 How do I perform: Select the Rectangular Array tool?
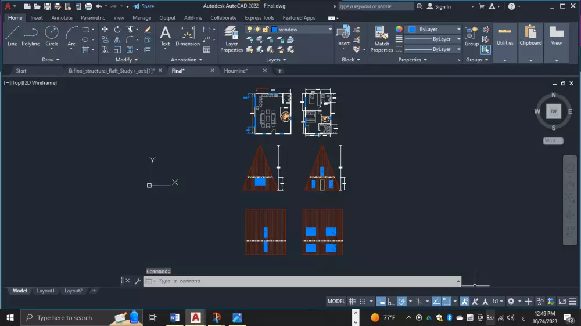point(130,49)
